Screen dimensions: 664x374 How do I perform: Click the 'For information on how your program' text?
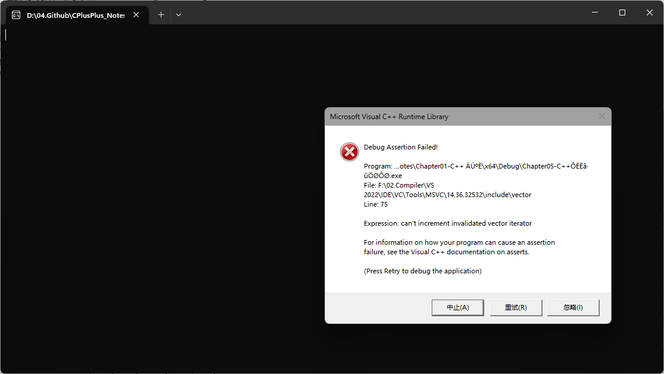click(x=459, y=242)
